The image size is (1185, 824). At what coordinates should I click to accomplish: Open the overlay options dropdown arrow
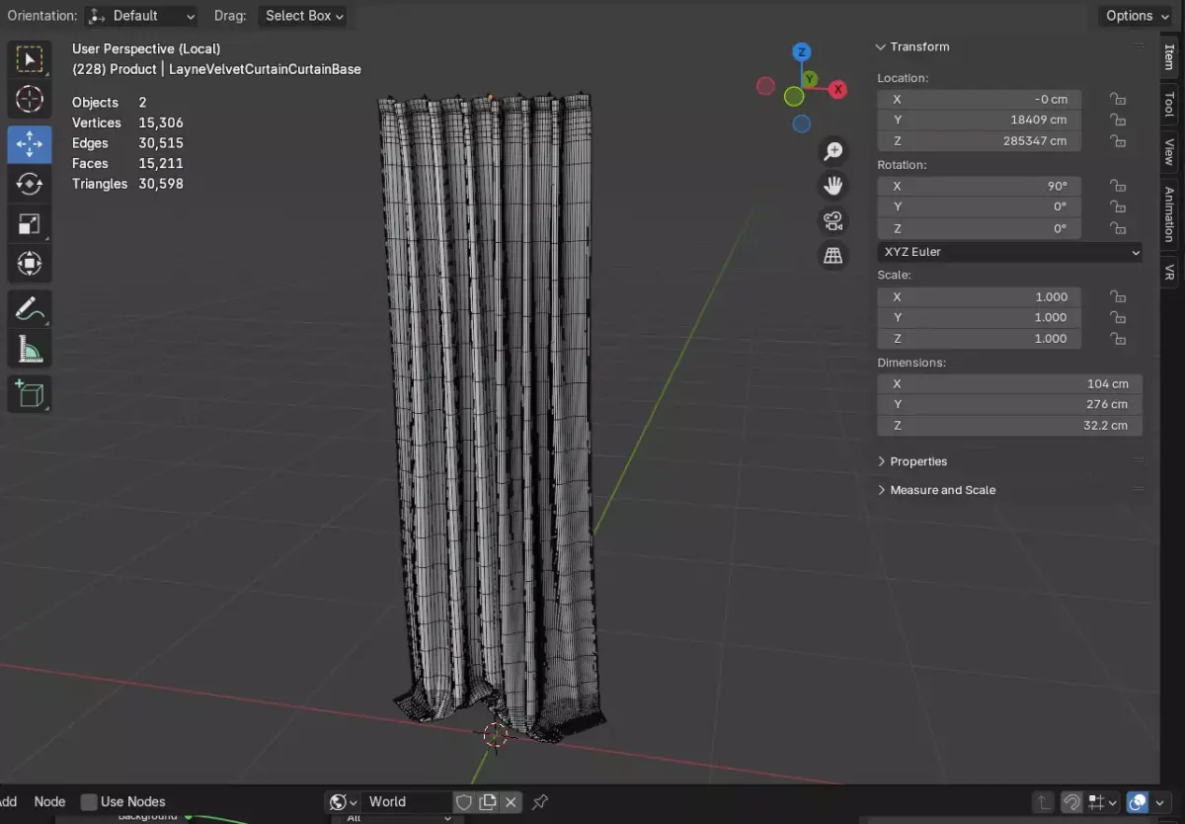[1161, 802]
